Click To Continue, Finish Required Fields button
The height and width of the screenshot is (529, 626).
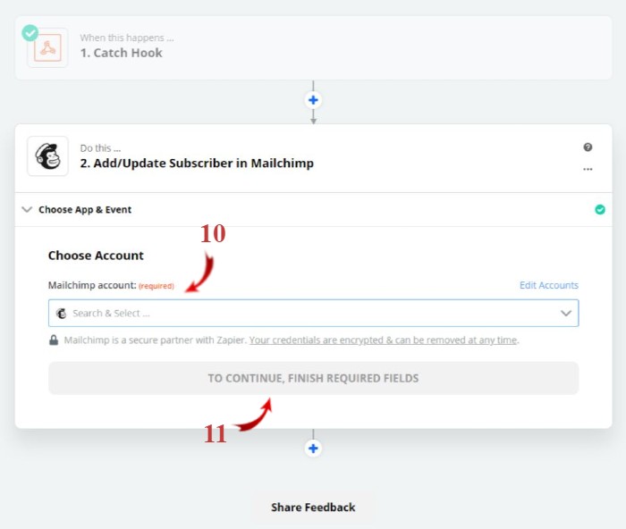(313, 378)
